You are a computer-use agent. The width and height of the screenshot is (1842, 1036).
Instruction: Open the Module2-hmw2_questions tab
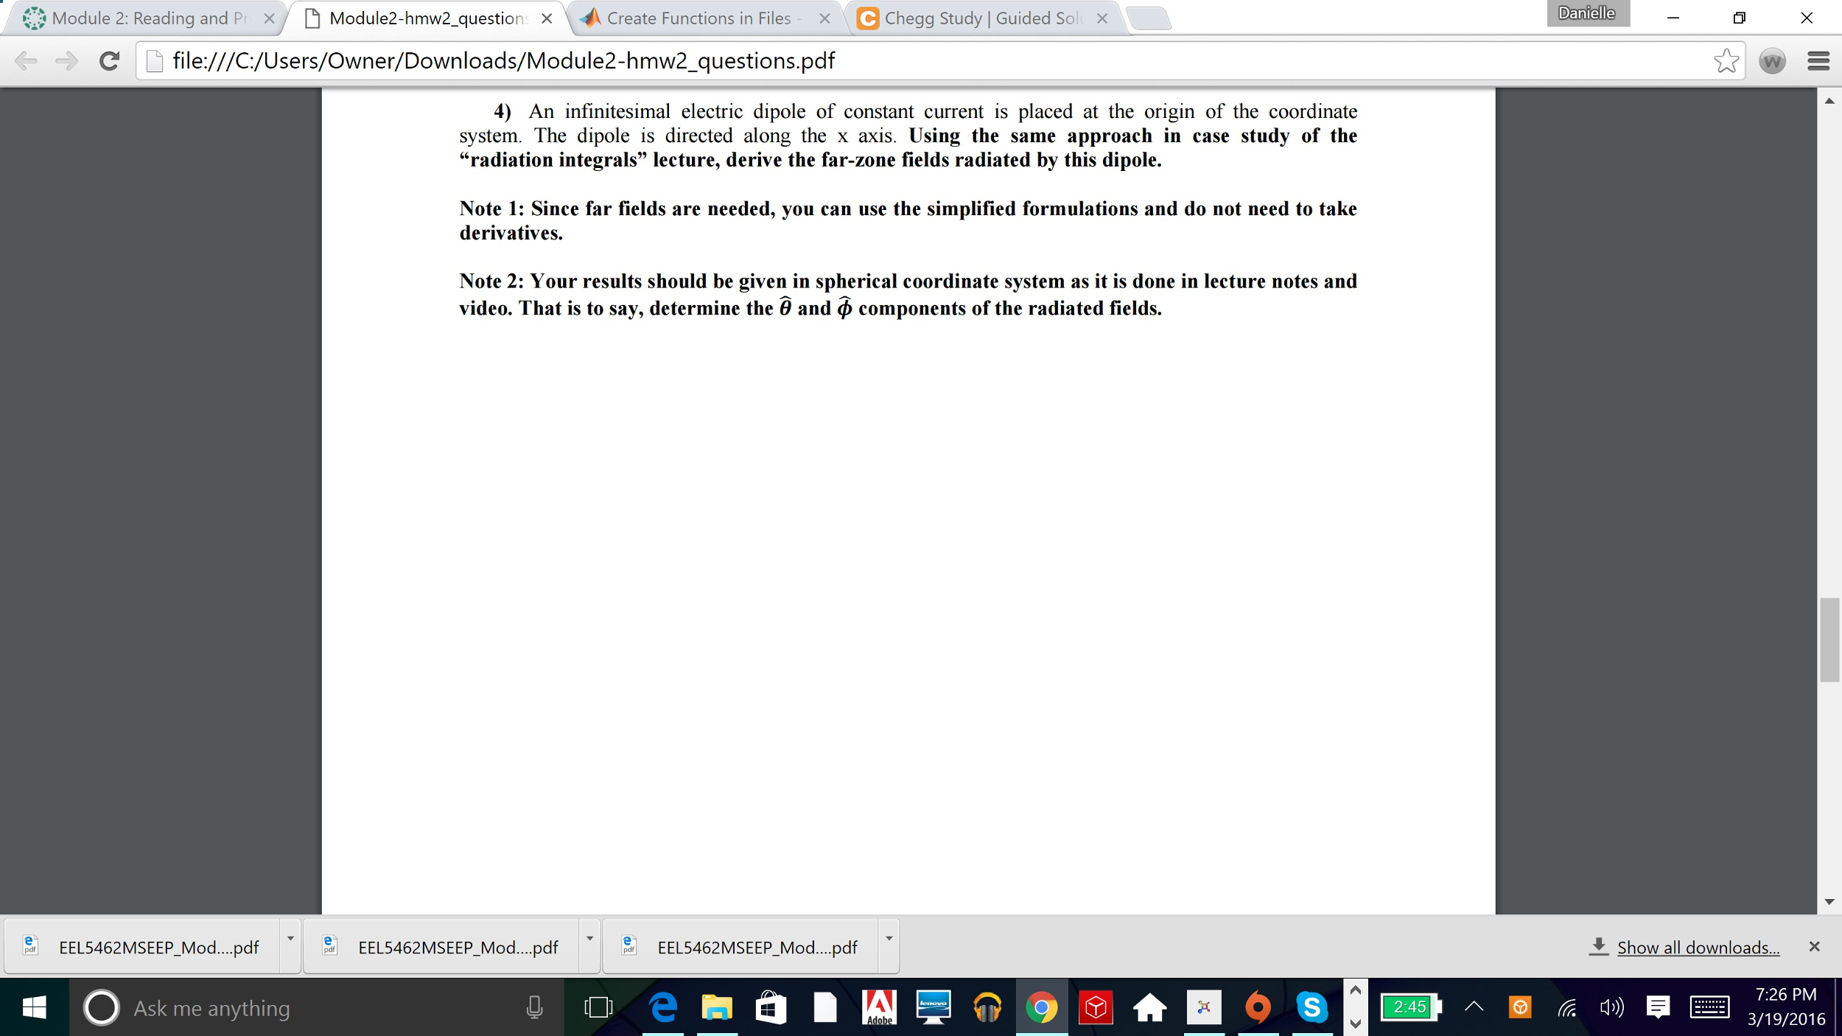427,18
